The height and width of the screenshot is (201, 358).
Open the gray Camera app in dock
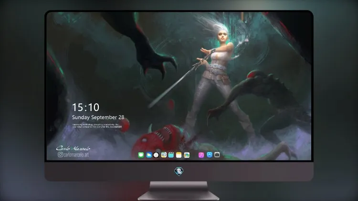217,155
